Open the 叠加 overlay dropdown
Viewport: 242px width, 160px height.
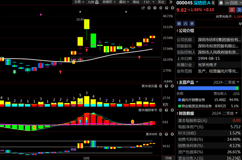point(123,2)
